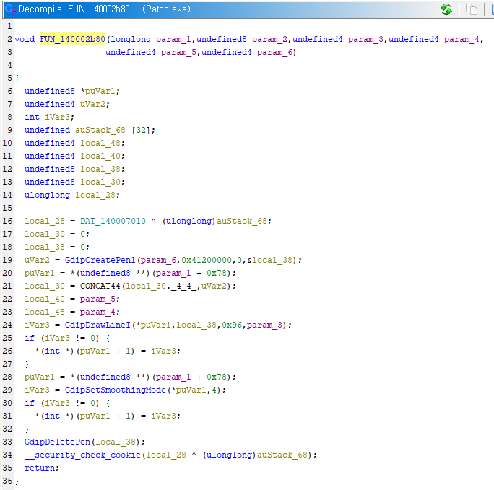Click the array size '32' on line 9
The width and height of the screenshot is (494, 490).
[x=141, y=131]
